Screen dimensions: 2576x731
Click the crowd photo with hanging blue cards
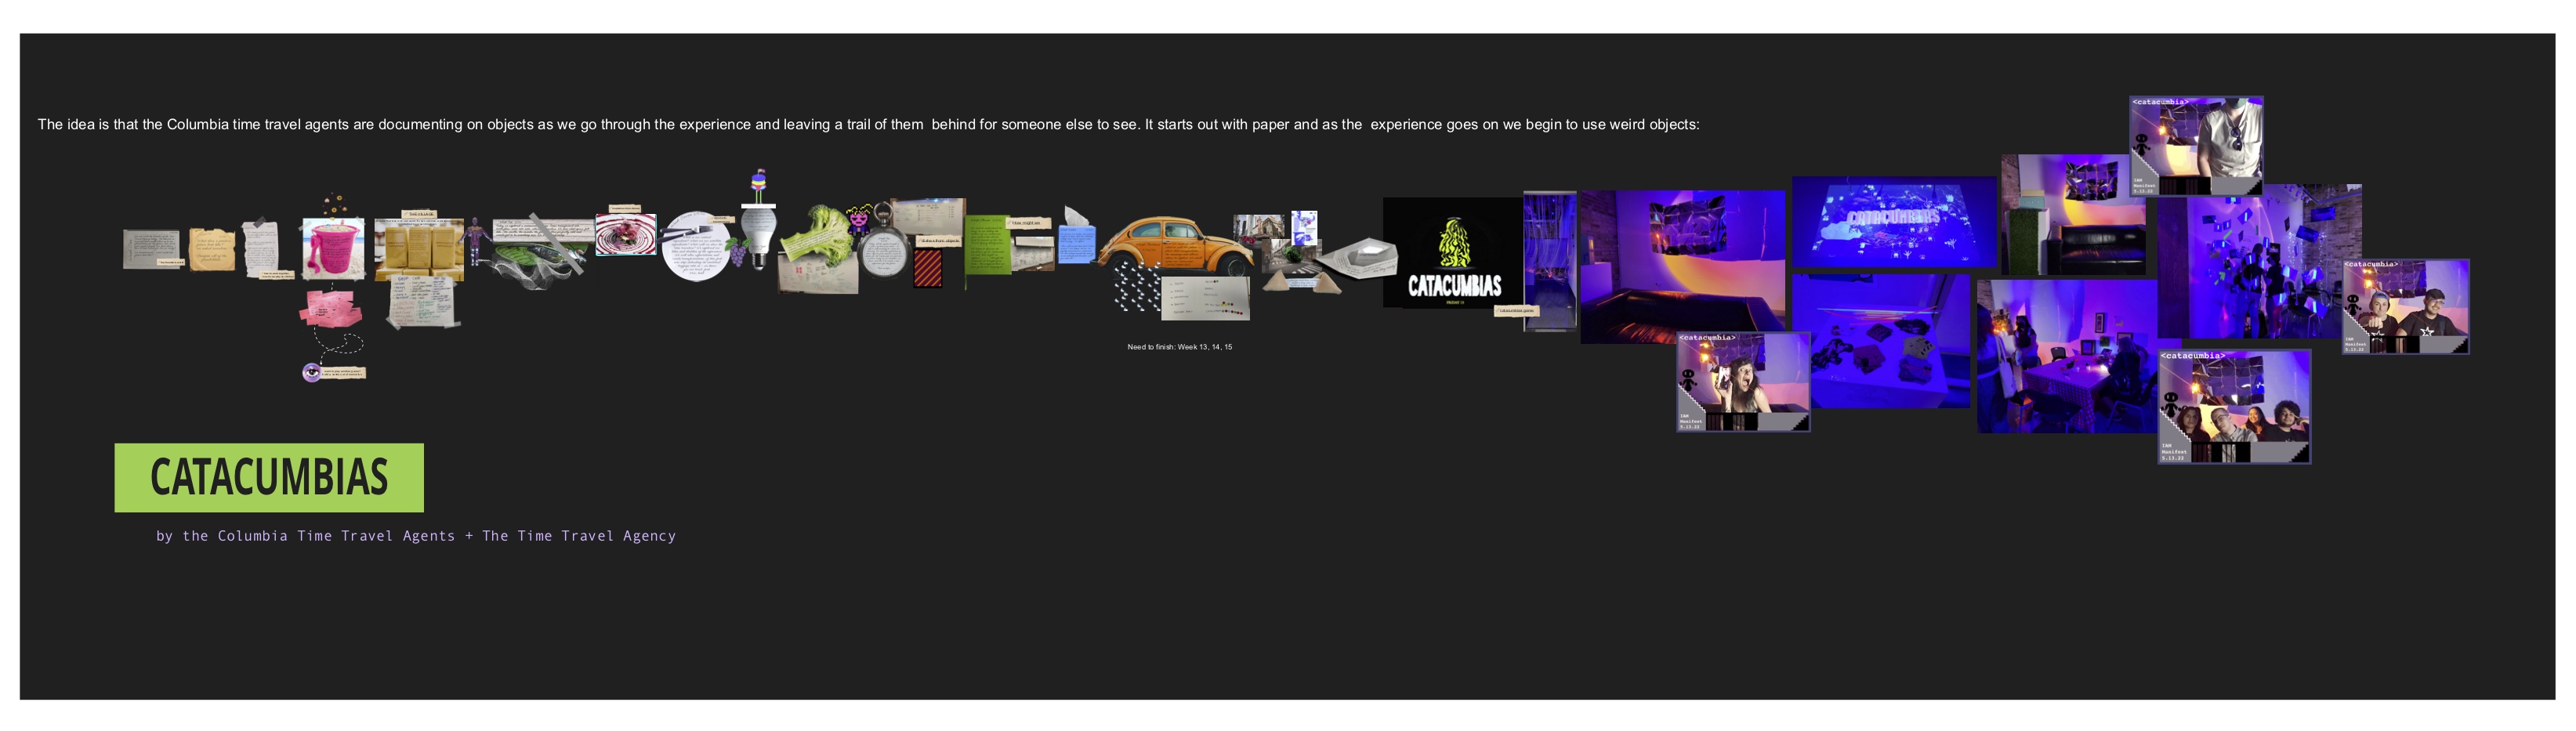[x=2260, y=261]
